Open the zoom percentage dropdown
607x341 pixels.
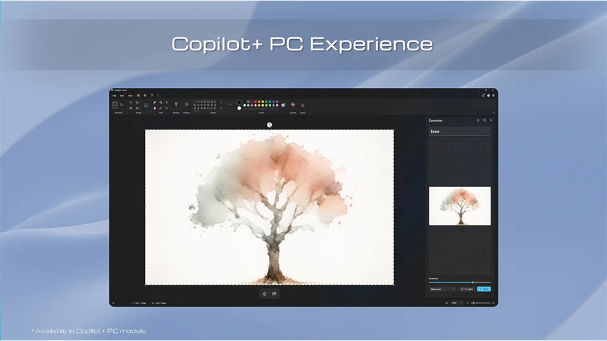pyautogui.click(x=457, y=303)
